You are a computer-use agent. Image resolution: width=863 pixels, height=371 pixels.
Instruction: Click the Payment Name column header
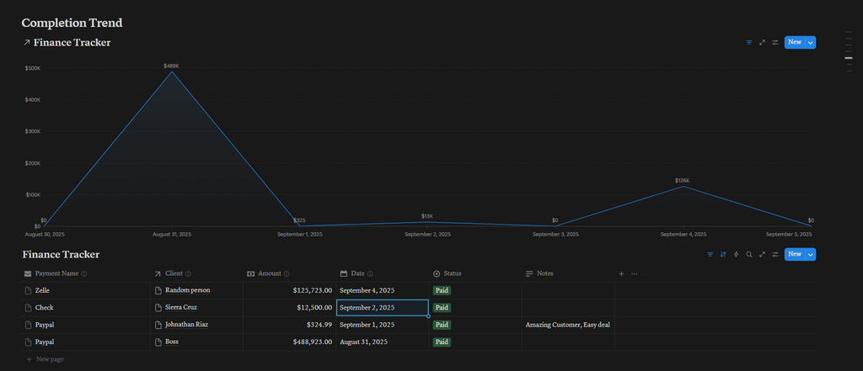[56, 273]
